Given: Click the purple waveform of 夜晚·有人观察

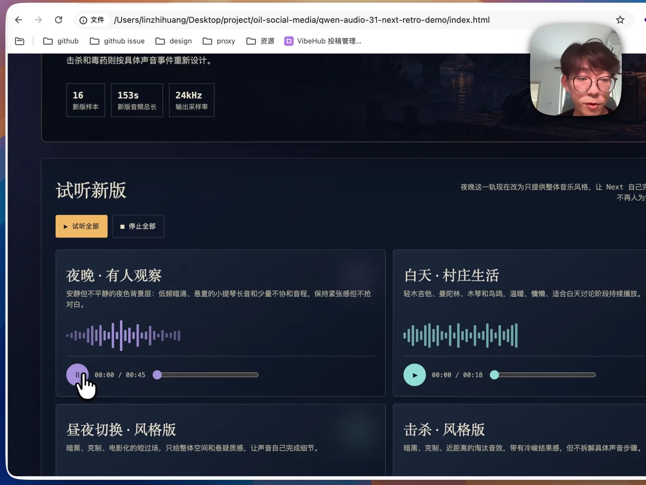Looking at the screenshot, I should tap(123, 335).
